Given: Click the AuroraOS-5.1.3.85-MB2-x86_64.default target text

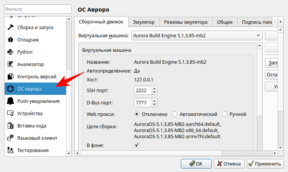Looking at the screenshot, I should pos(176,130).
